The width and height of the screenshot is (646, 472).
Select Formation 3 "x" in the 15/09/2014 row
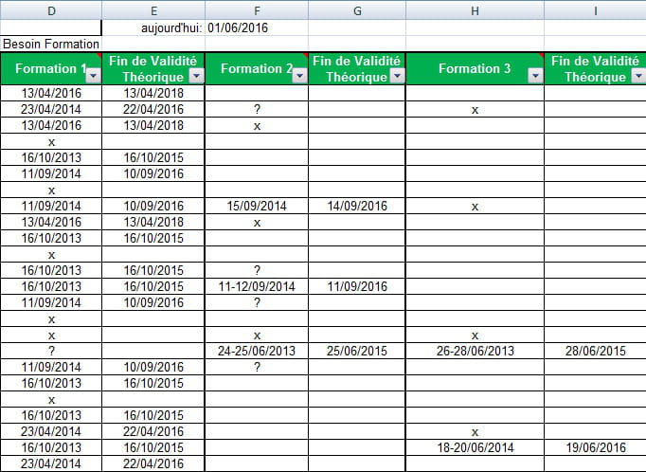475,206
